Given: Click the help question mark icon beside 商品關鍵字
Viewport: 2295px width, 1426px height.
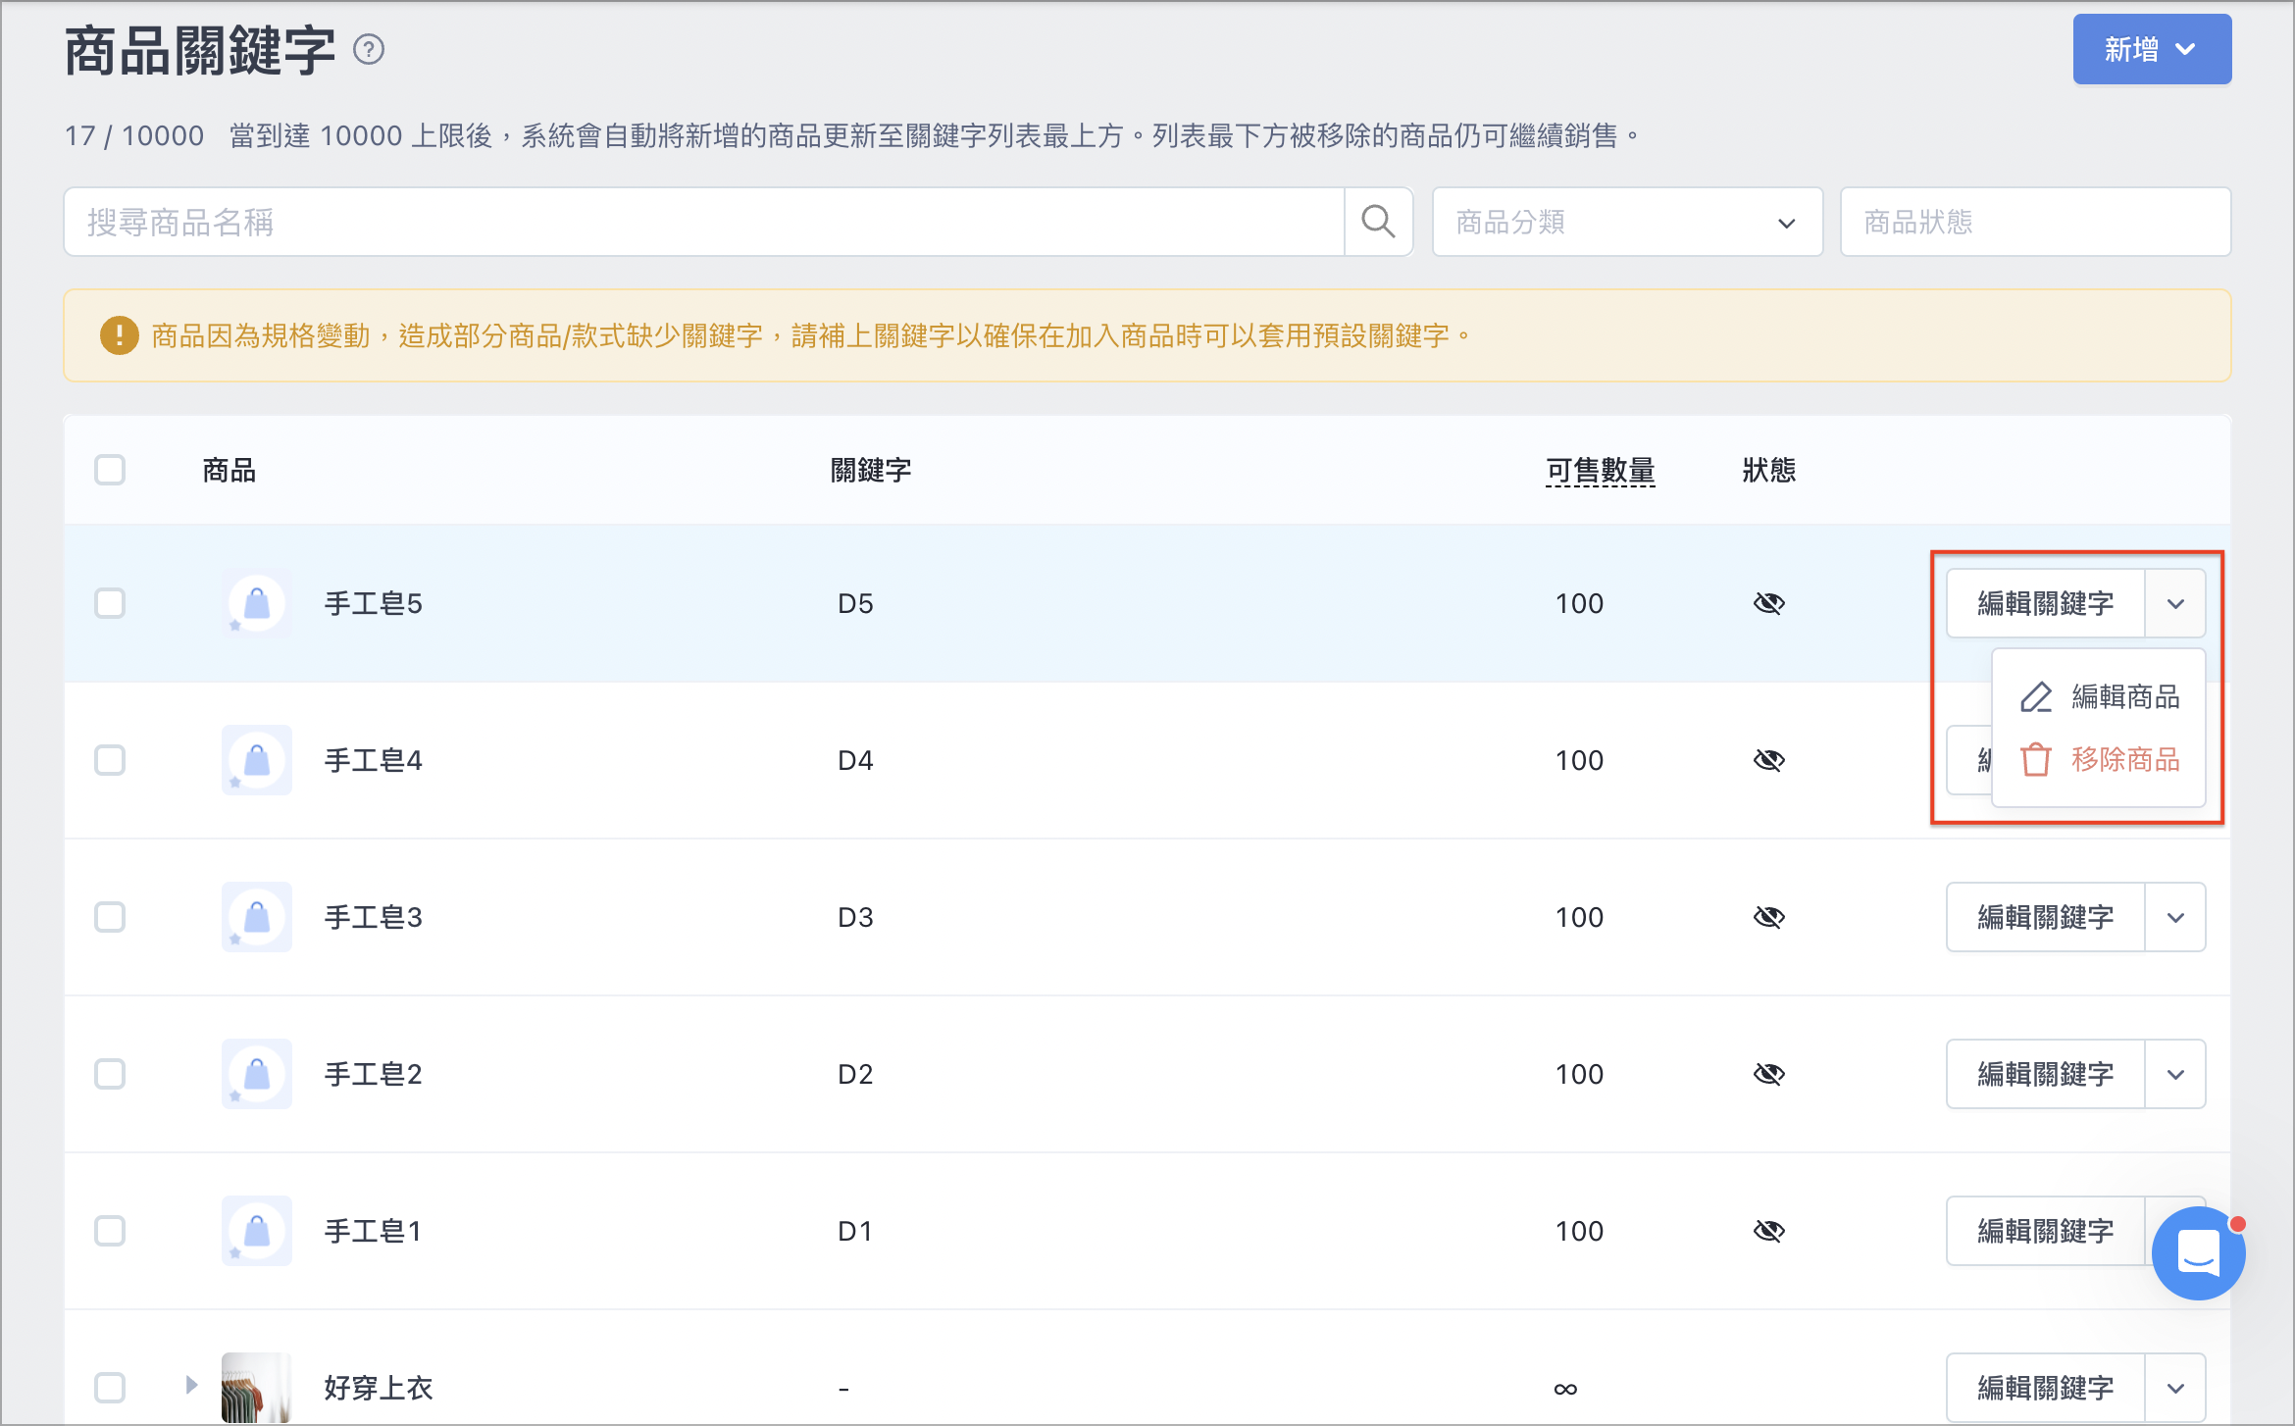Looking at the screenshot, I should pos(369,49).
